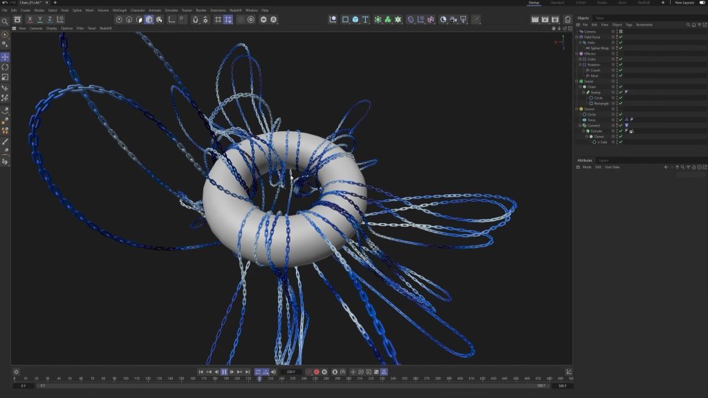
Task: Select Edges mode icon in top toolbar
Action: pos(129,19)
